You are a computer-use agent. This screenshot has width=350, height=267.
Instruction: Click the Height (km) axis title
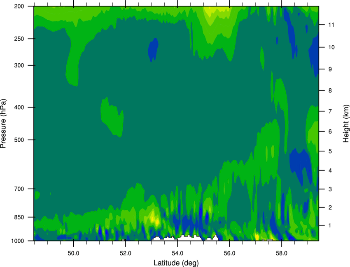pyautogui.click(x=346, y=123)
